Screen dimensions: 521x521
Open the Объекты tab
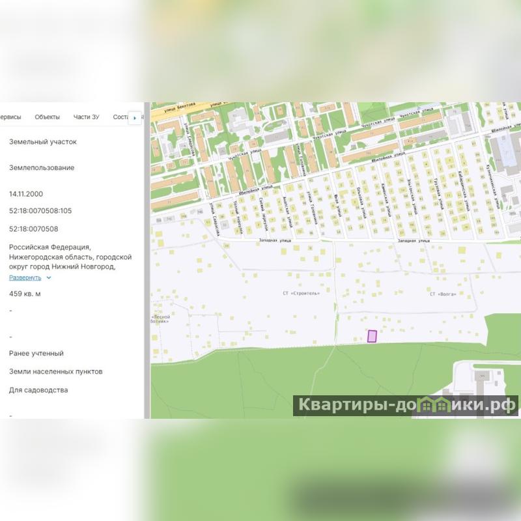(x=47, y=117)
